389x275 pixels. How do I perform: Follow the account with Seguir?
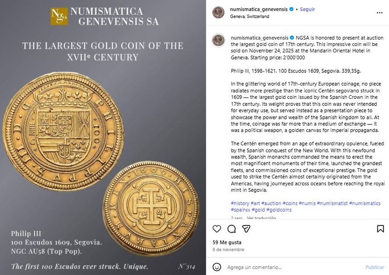308,10
